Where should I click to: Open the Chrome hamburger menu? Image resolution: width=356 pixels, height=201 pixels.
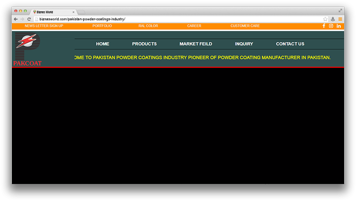pos(340,19)
